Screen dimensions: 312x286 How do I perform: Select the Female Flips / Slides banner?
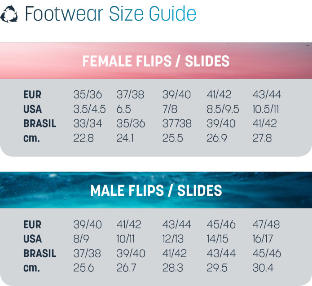pyautogui.click(x=156, y=61)
